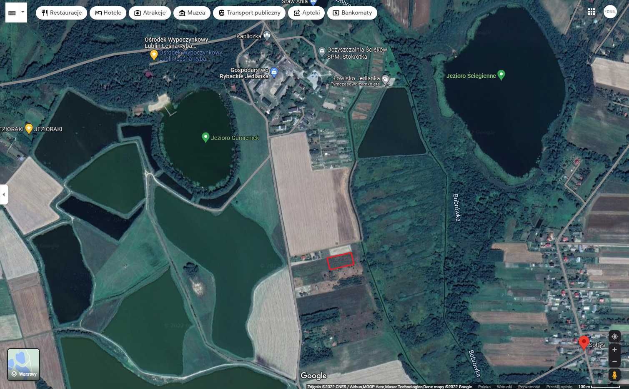Select the Kapliczka place marker
The height and width of the screenshot is (389, 629).
click(x=267, y=35)
